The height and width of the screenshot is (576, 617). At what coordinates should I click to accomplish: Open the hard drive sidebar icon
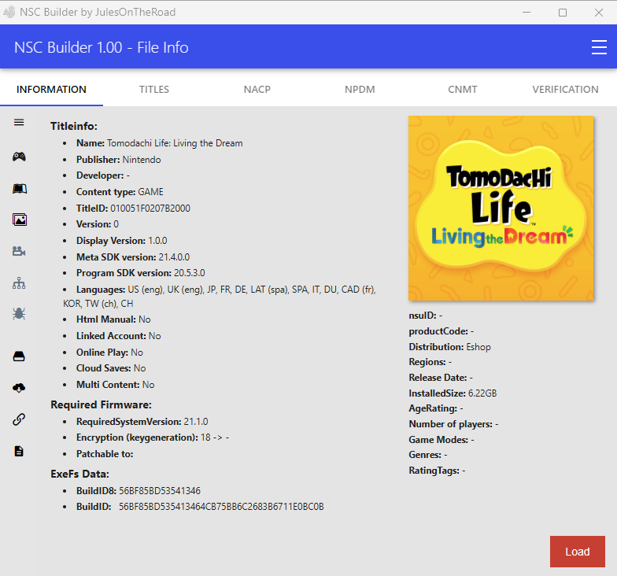click(19, 356)
